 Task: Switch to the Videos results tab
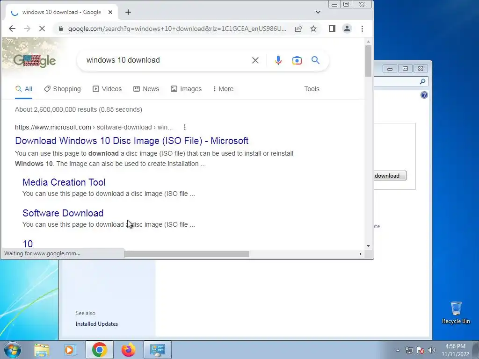tap(107, 89)
